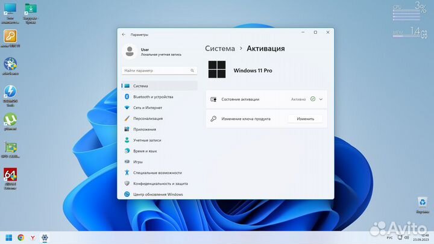This screenshot has height=244, width=434.
Task: Click the Специальные возможности accessibility icon
Action: pyautogui.click(x=127, y=172)
